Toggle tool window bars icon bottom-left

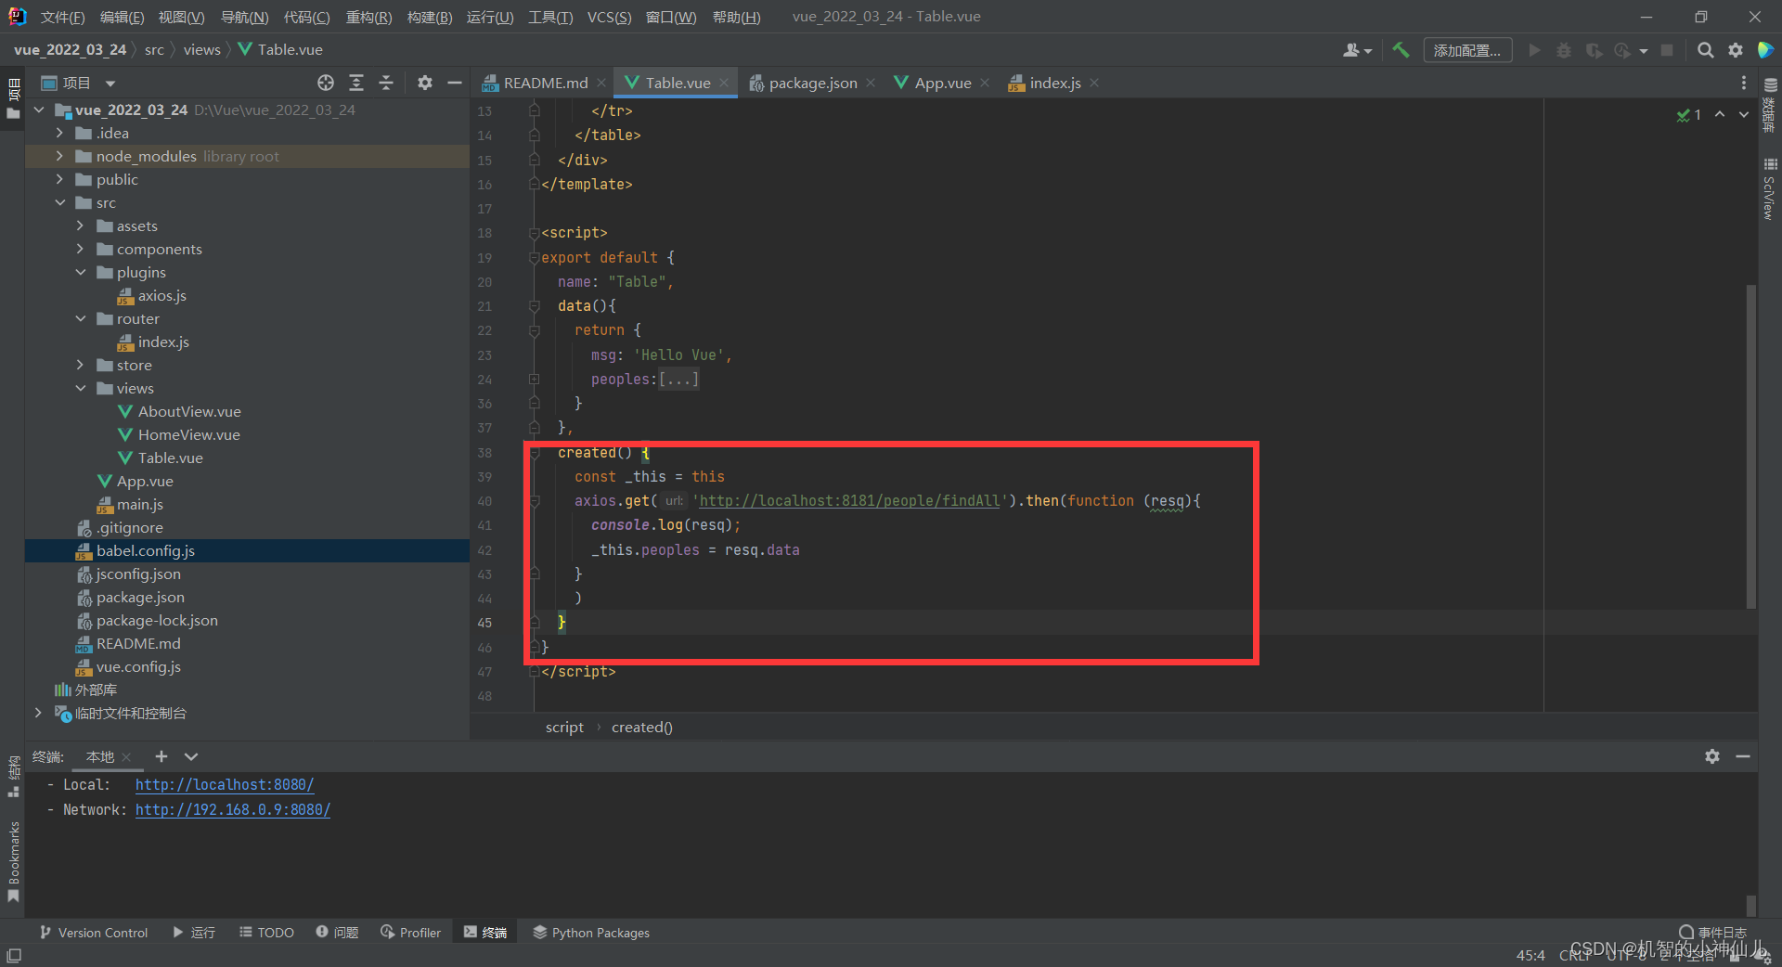point(14,955)
